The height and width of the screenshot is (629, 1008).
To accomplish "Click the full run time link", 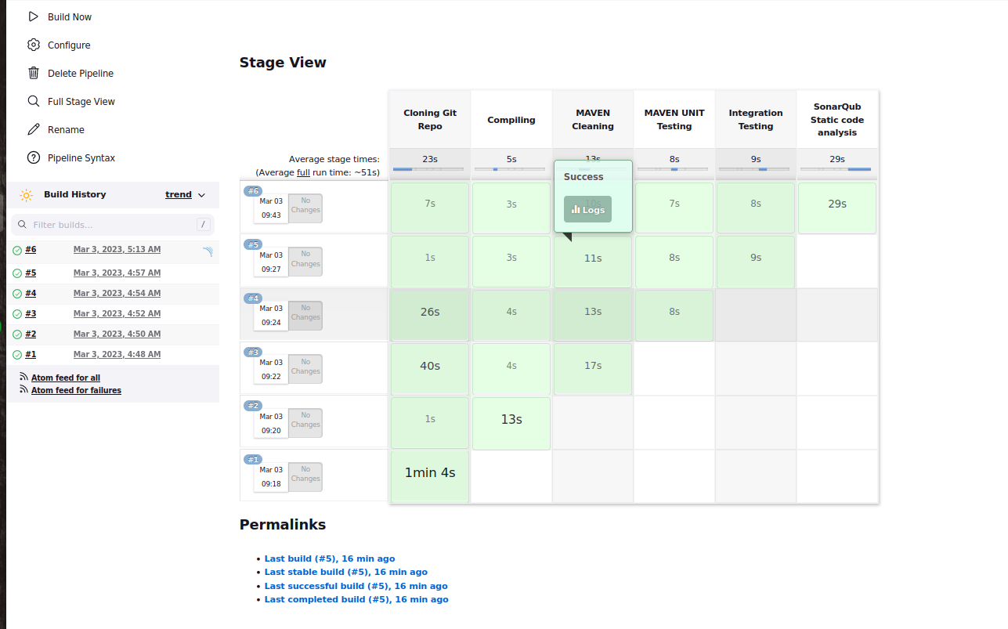I will [303, 172].
